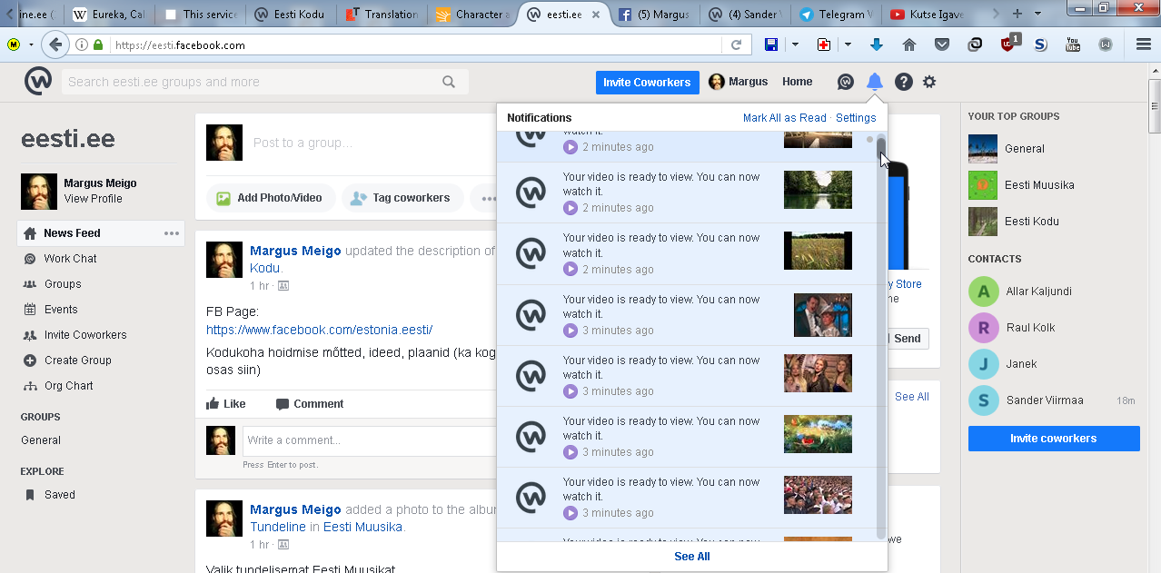Click Invite coworkers button in right sidebar
This screenshot has width=1161, height=573.
[1054, 439]
